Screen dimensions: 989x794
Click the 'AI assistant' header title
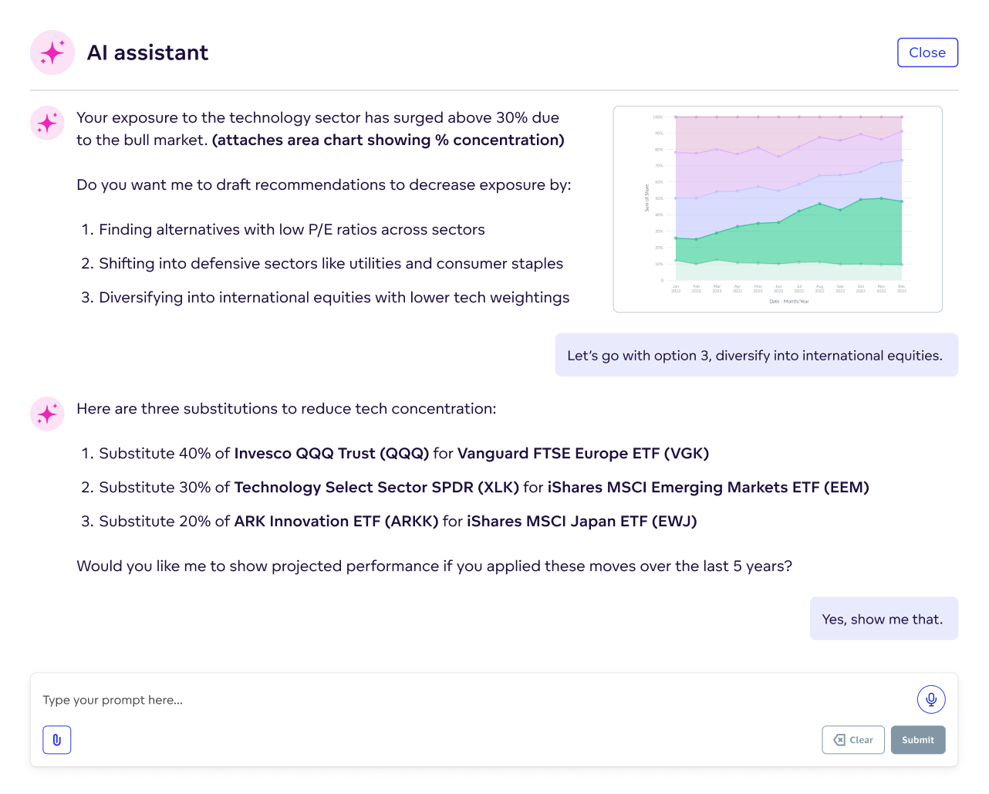[x=148, y=52]
